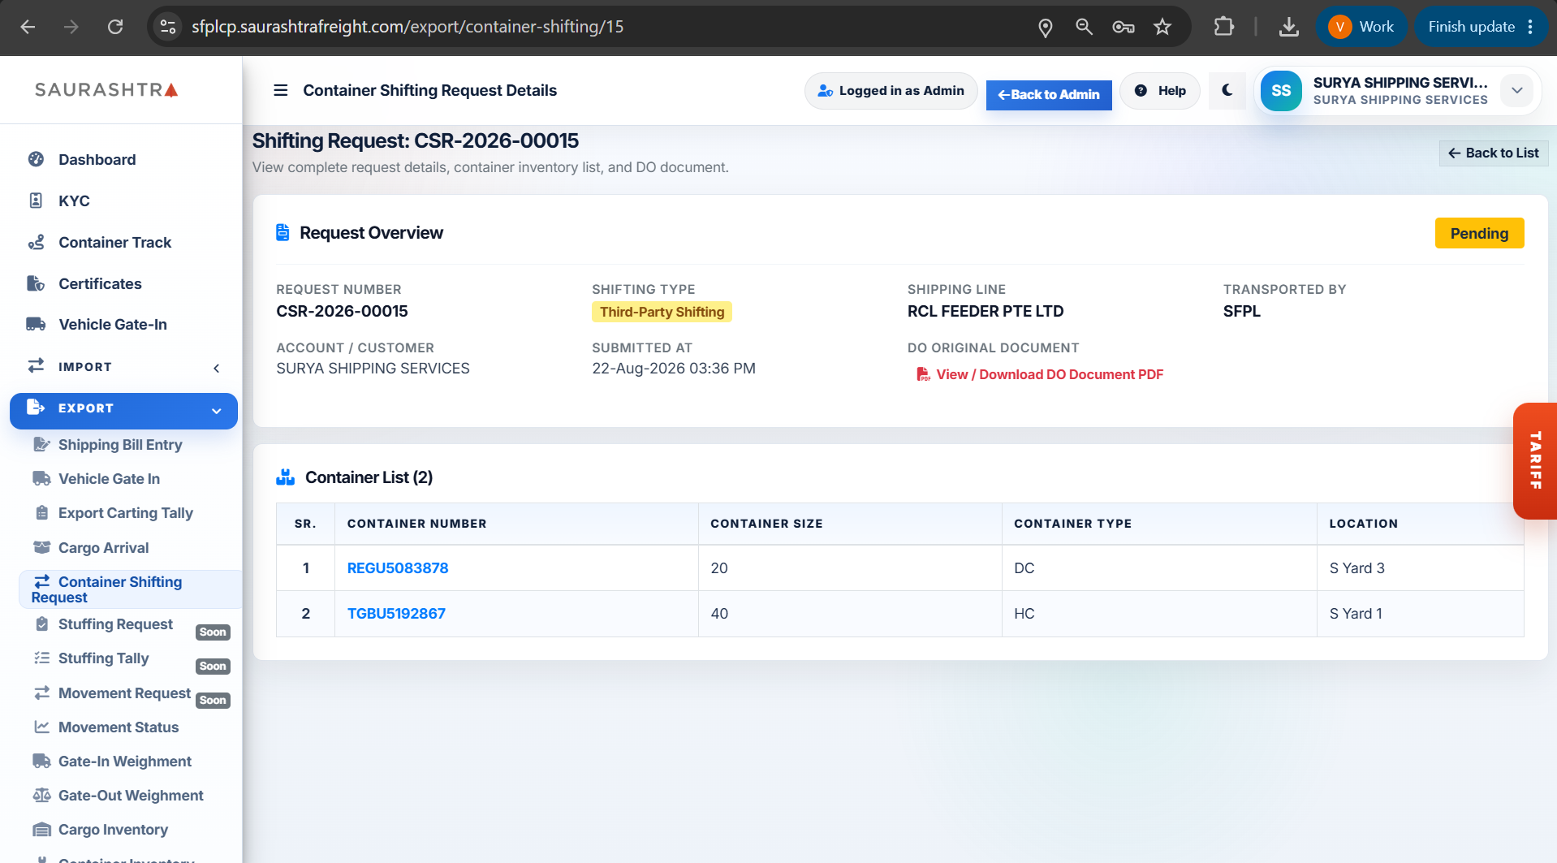Click Logged in as Admin badge
This screenshot has height=863, width=1557.
pyautogui.click(x=891, y=91)
